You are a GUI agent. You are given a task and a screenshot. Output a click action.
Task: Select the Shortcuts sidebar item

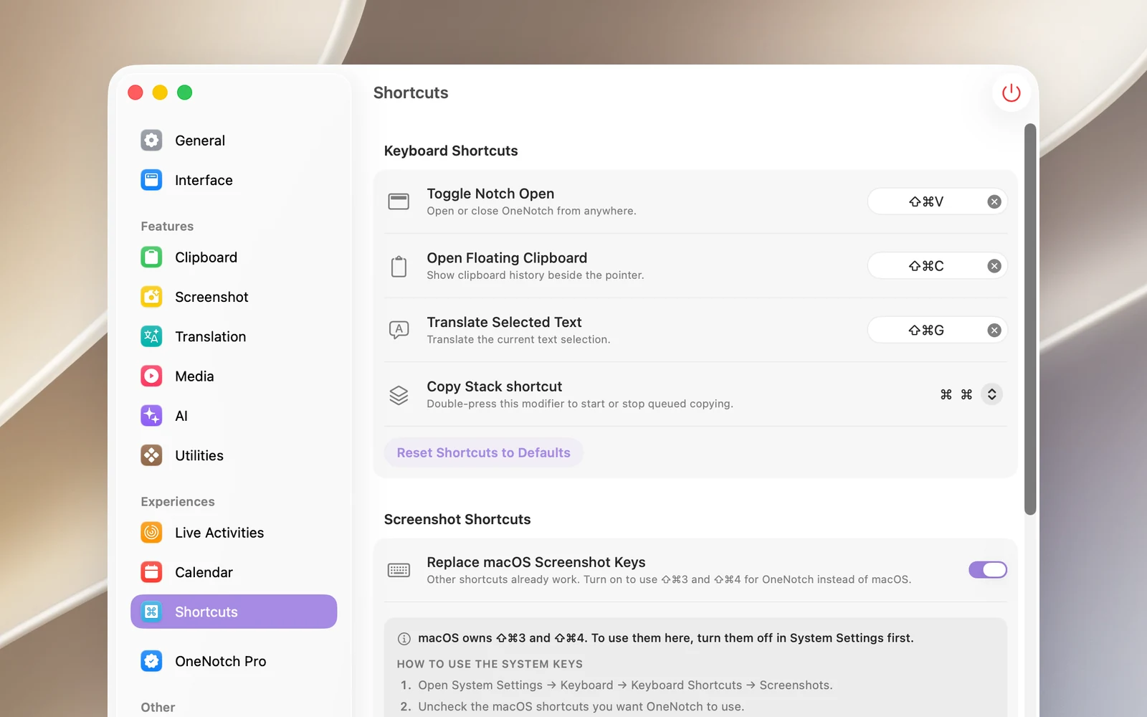[x=234, y=612]
